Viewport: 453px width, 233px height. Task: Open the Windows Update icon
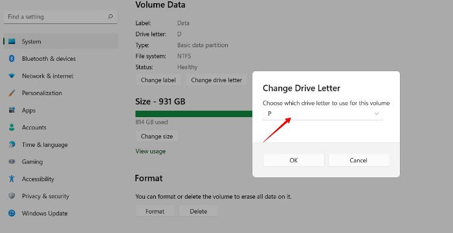point(12,214)
